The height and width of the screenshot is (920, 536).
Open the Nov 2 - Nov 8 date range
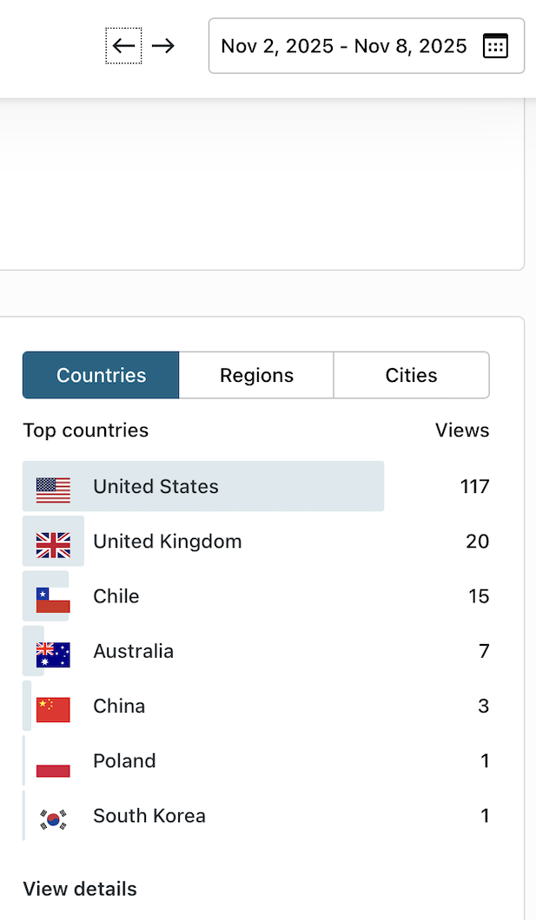343,46
